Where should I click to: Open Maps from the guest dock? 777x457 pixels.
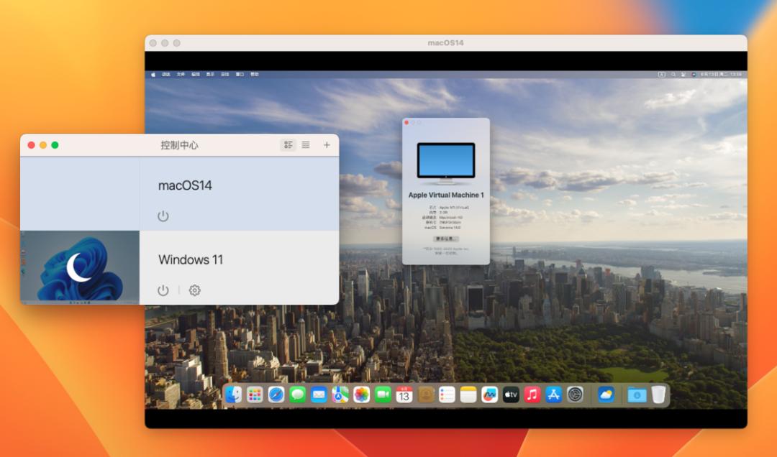[x=340, y=394]
